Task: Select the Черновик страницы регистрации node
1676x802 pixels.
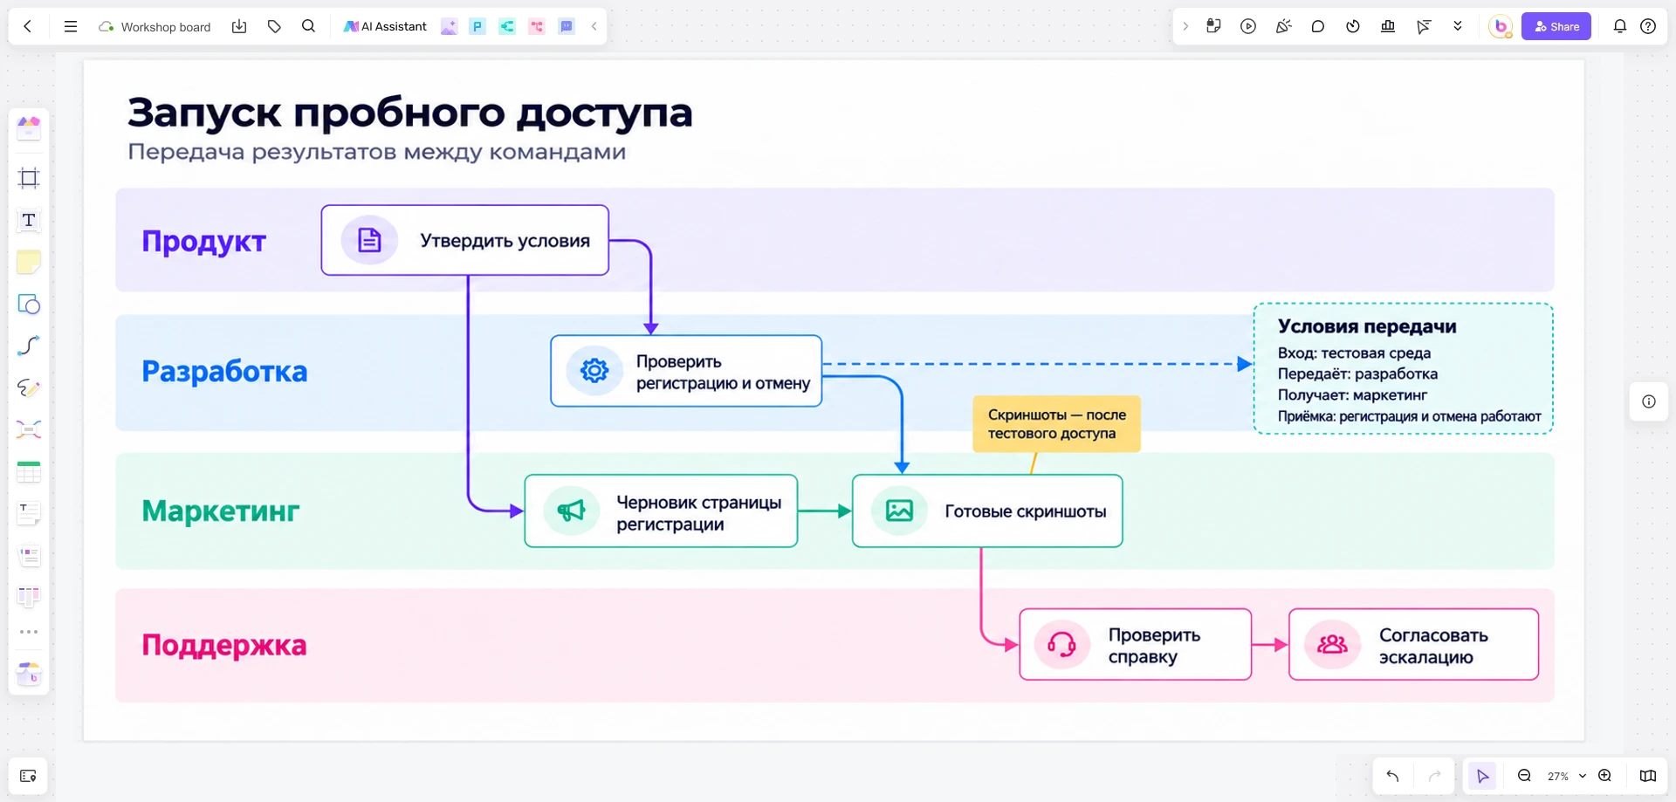Action: click(661, 511)
